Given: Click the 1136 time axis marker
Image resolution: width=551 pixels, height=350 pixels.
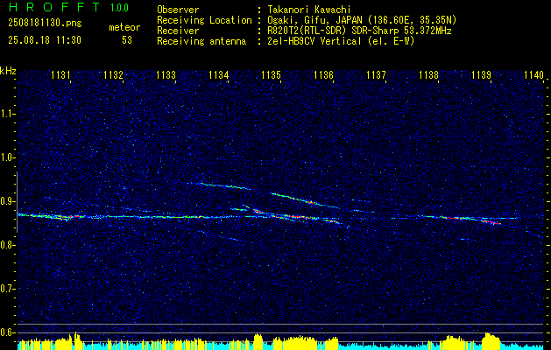Looking at the screenshot, I should point(323,75).
